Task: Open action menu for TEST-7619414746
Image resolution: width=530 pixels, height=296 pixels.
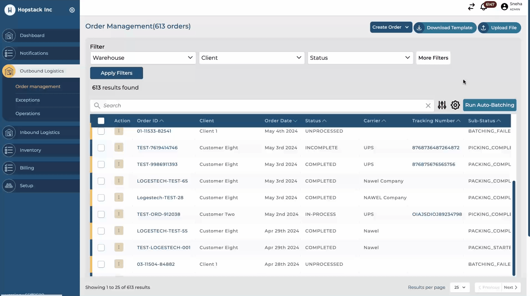Action: click(x=119, y=148)
